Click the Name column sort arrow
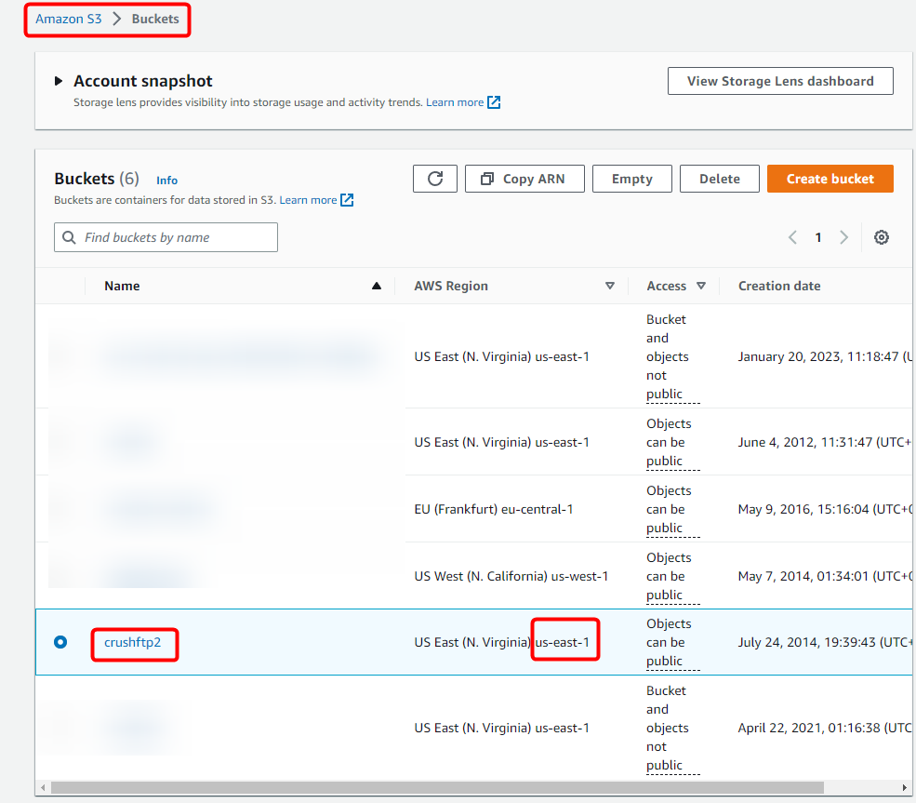 tap(377, 286)
